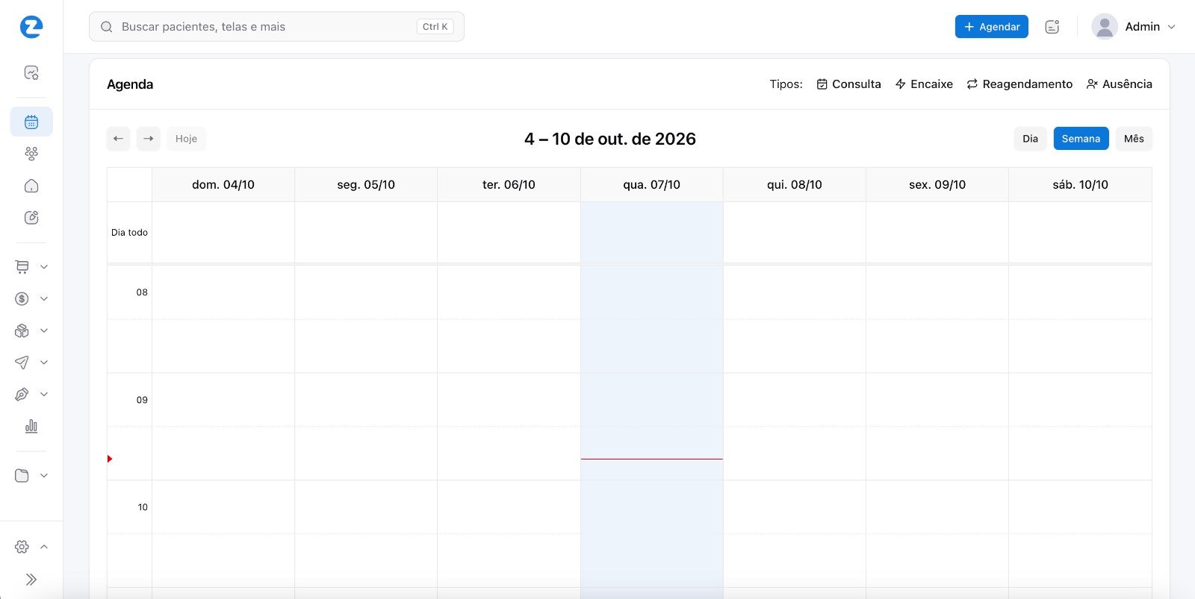The width and height of the screenshot is (1195, 599).
Task: Click the Consulta type label
Action: point(848,84)
